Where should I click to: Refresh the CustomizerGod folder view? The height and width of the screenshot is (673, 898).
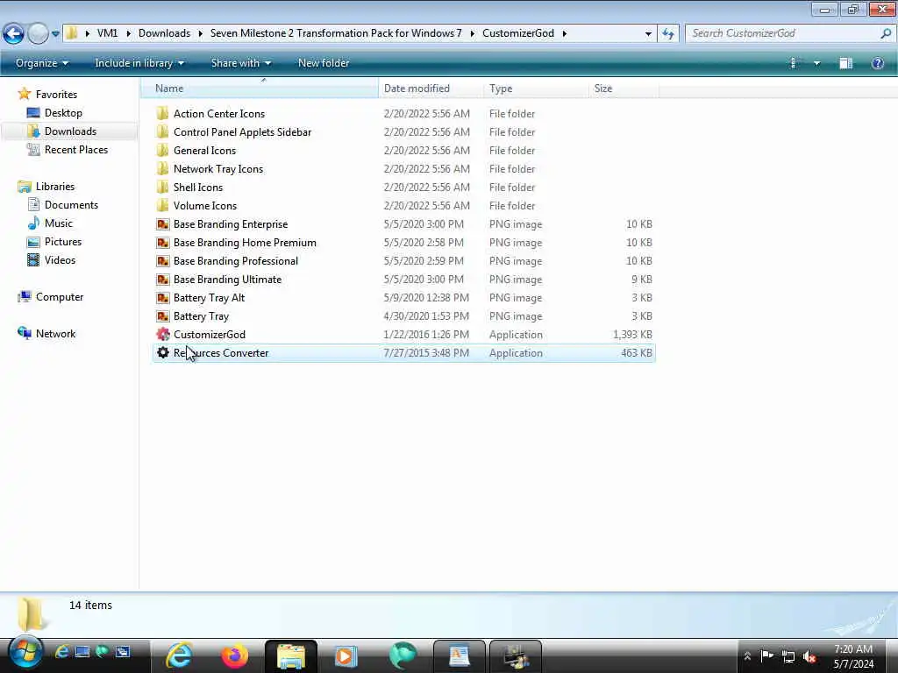pyautogui.click(x=667, y=34)
